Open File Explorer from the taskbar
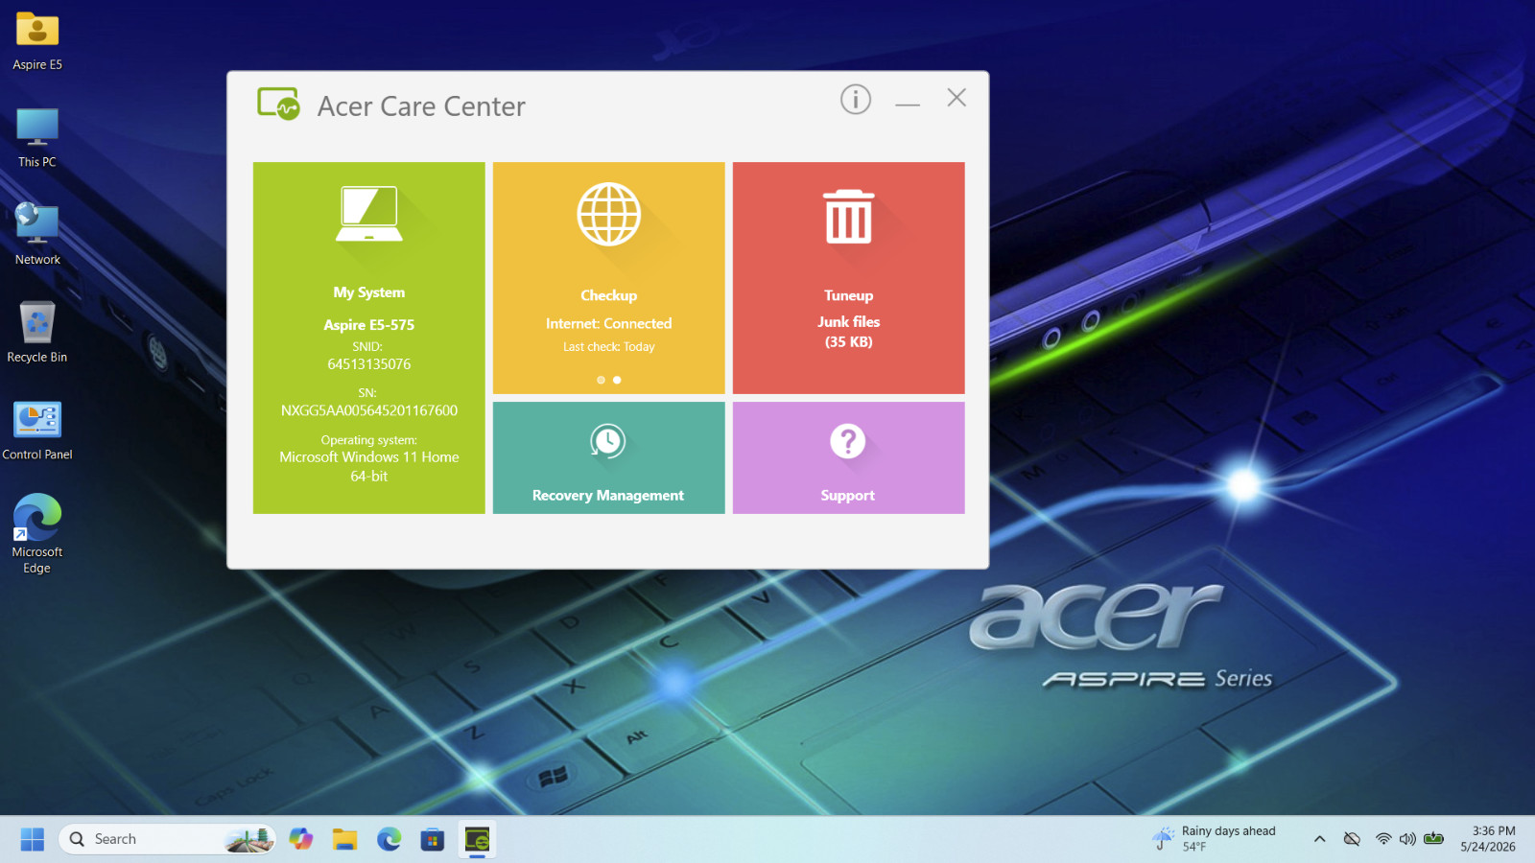Viewport: 1535px width, 863px height. click(x=344, y=839)
